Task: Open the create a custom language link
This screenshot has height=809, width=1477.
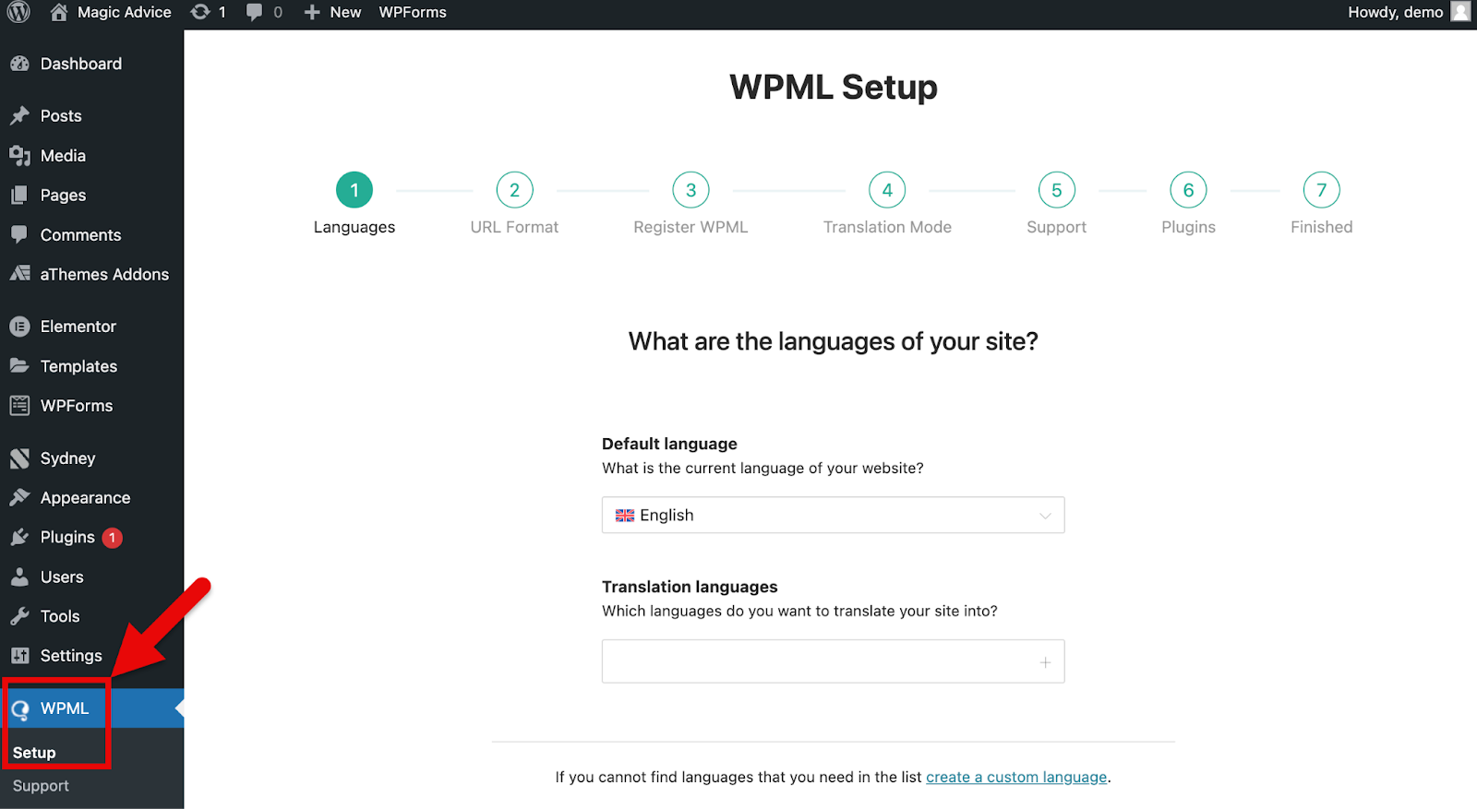Action: [1016, 777]
